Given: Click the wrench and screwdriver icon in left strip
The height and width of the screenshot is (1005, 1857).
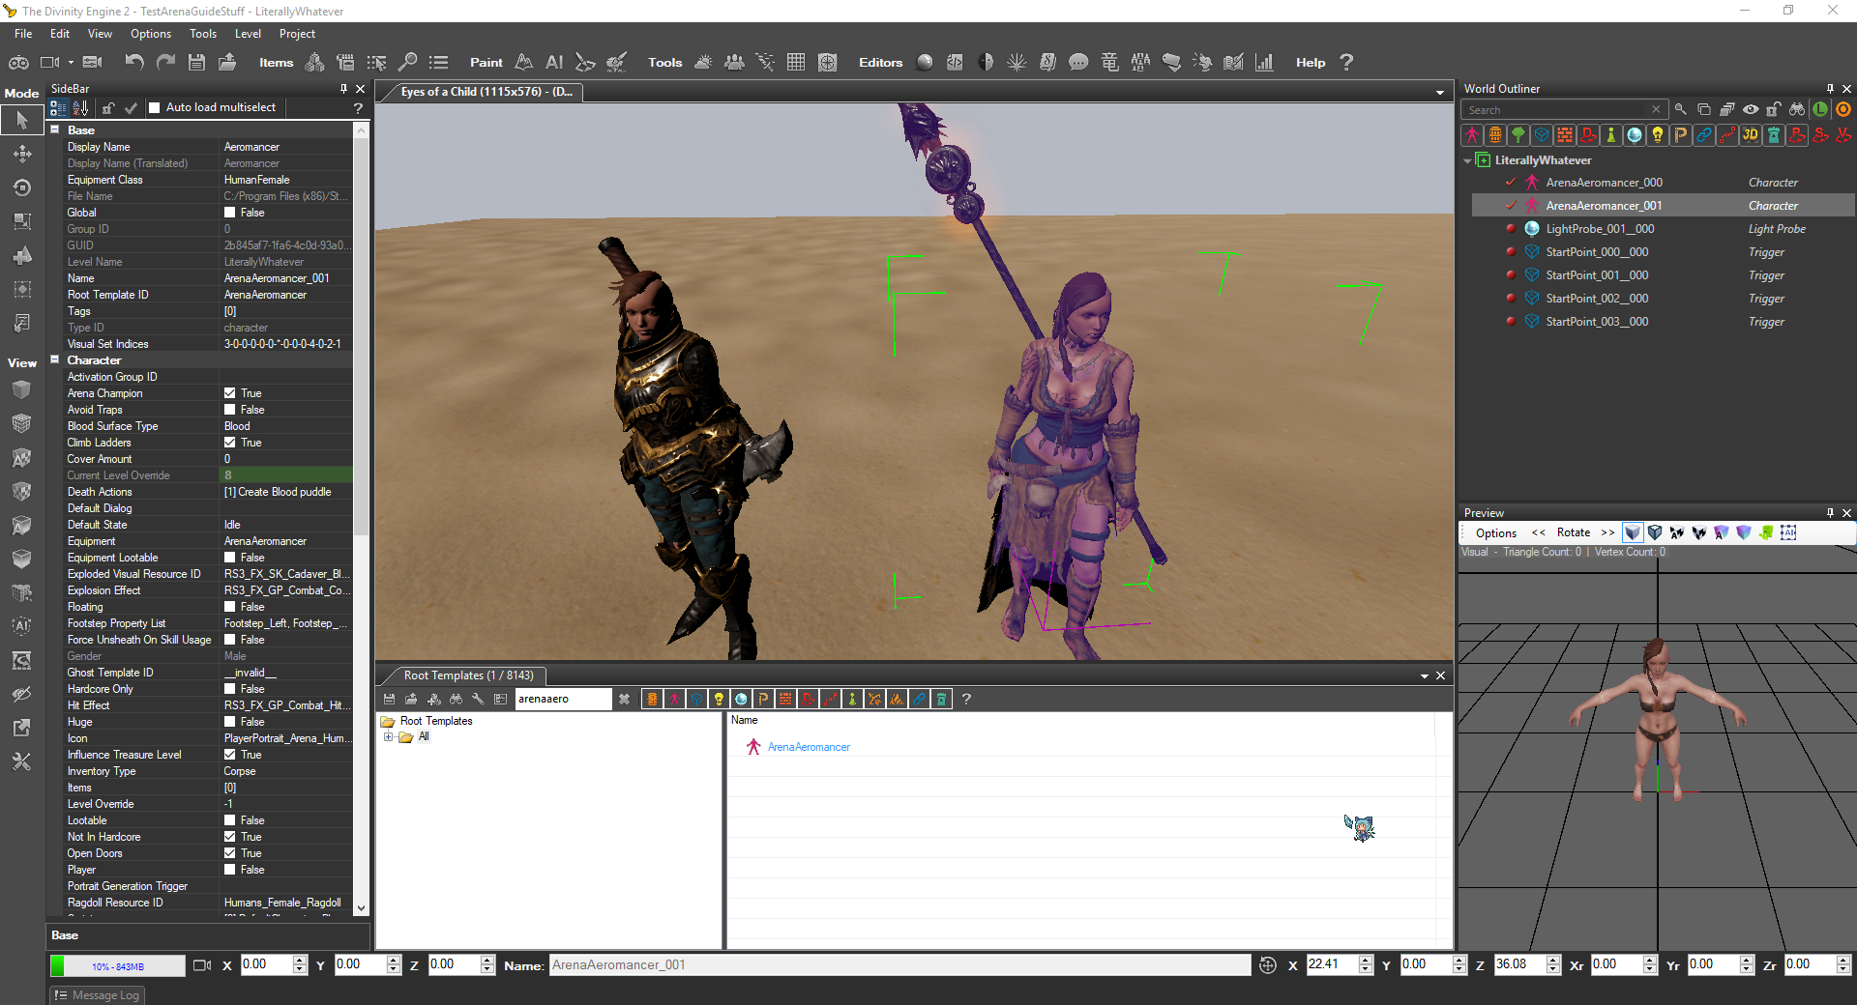Looking at the screenshot, I should point(21,762).
